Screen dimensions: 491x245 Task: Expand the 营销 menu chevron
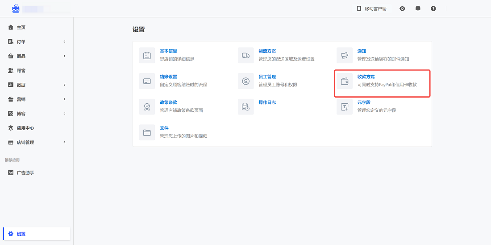(64, 99)
